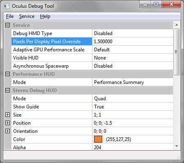Expand the Orientation property

point(7,131)
